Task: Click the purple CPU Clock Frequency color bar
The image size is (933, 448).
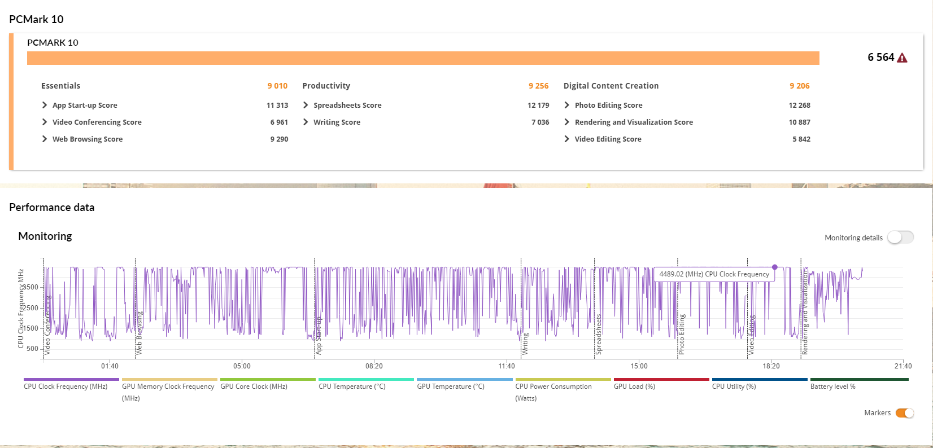Action: pos(71,380)
